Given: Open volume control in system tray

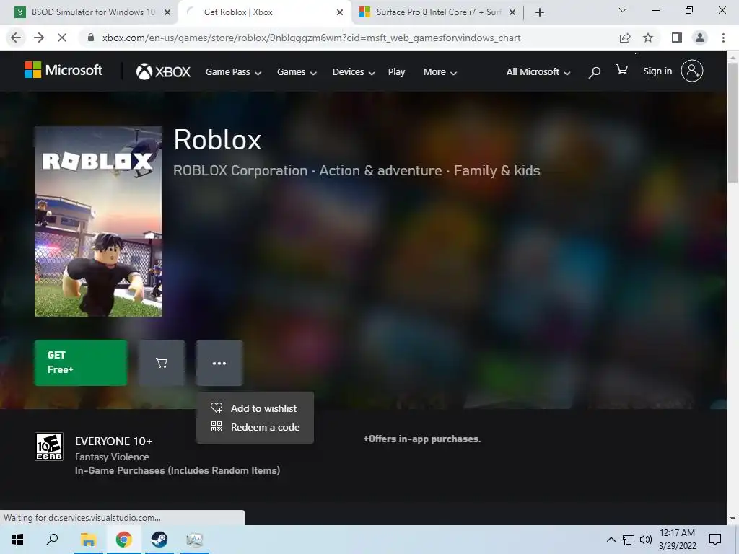Looking at the screenshot, I should click(646, 540).
